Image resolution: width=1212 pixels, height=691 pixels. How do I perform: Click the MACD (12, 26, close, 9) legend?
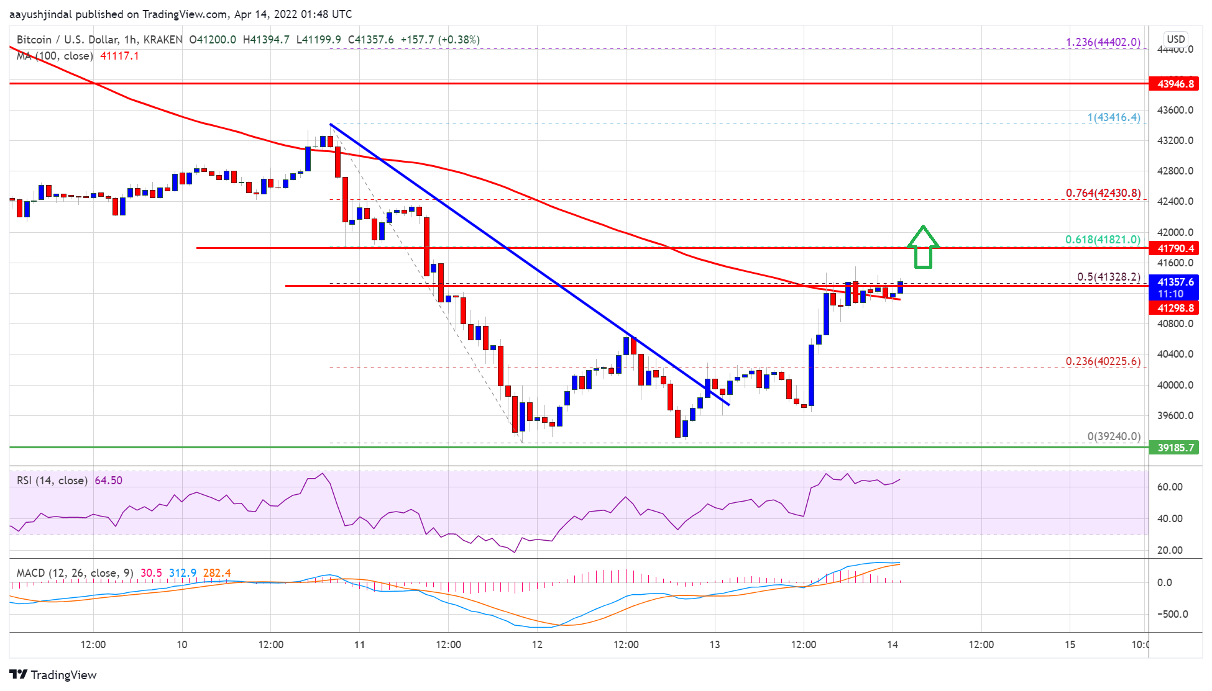tap(75, 573)
